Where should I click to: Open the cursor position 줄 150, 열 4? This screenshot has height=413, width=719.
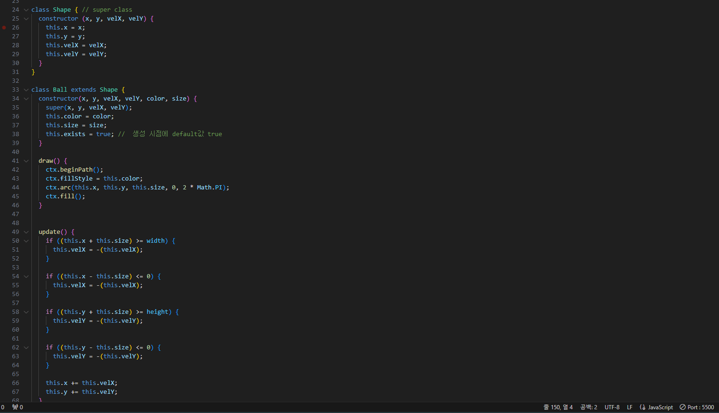[558, 407]
